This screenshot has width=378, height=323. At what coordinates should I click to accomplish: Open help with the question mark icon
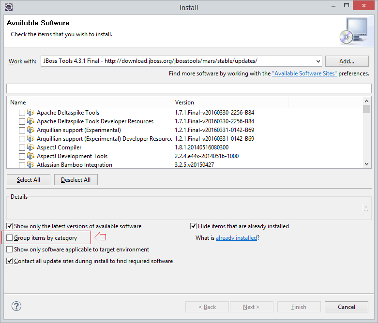click(x=16, y=306)
